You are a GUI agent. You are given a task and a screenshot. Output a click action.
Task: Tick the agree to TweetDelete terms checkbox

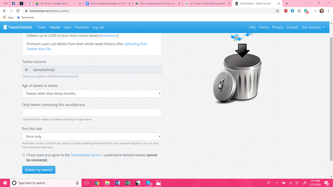click(24, 155)
